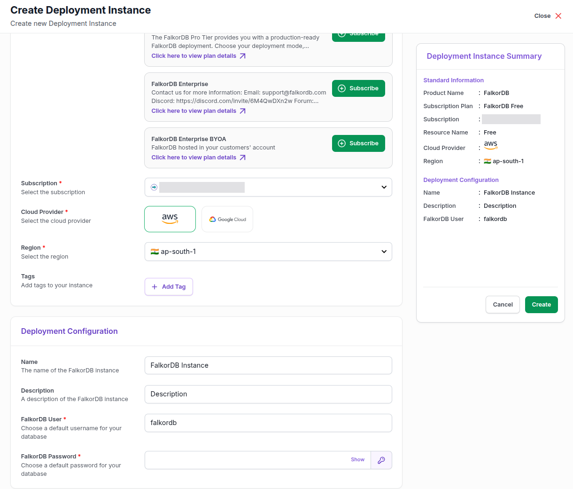
Task: Click the 'Cloud Provider' form label
Action: tap(42, 212)
